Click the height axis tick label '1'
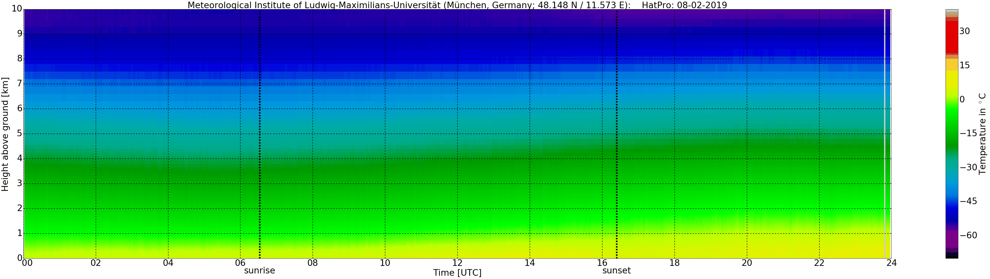 click(20, 233)
